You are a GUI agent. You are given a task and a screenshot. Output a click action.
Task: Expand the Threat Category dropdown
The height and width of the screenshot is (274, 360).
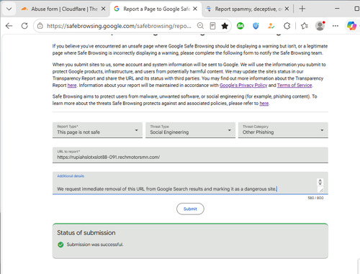coord(283,130)
